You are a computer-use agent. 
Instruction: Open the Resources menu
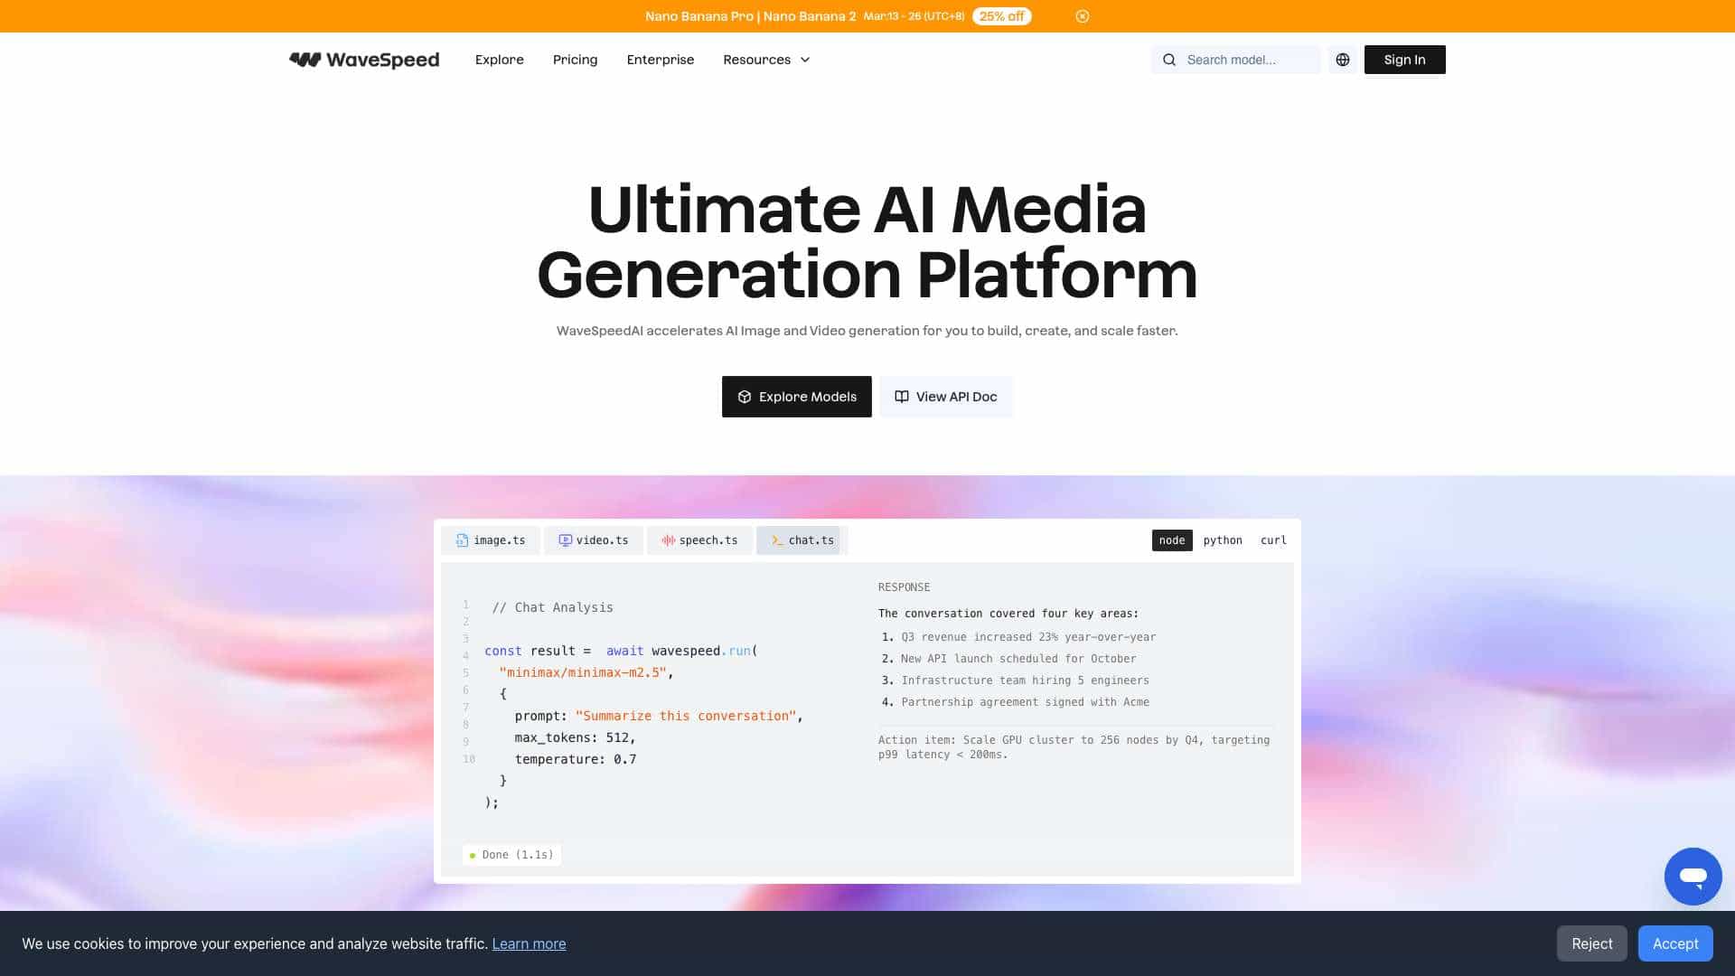[x=766, y=60]
